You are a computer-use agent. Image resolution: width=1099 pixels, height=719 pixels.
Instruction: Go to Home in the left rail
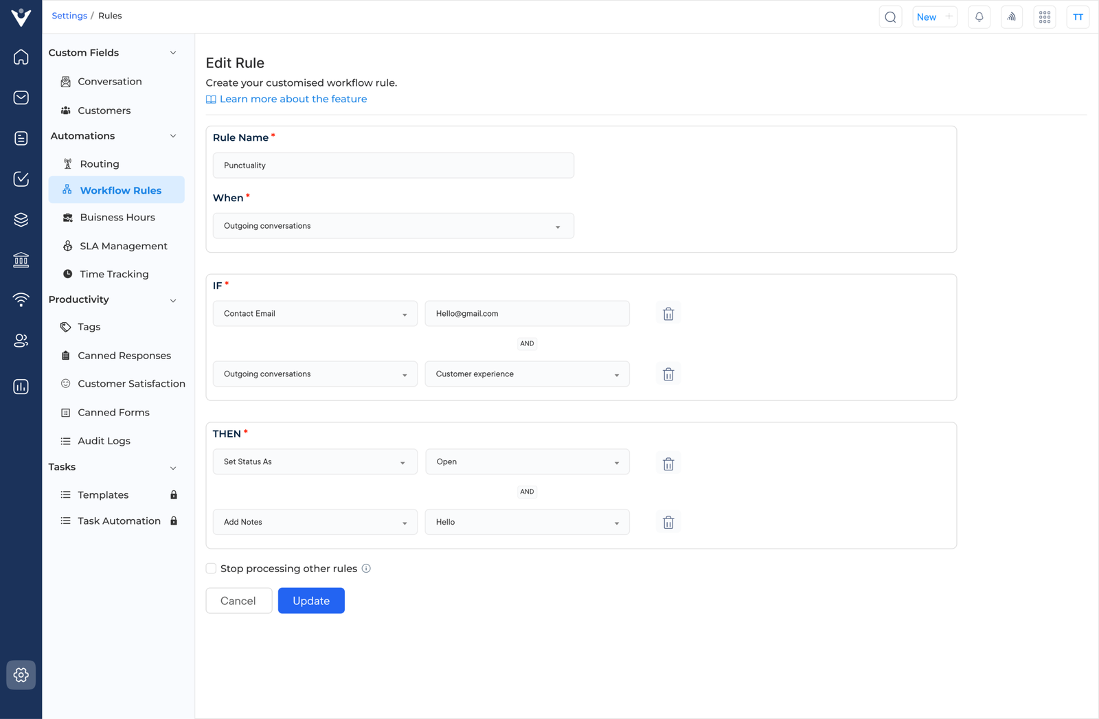tap(21, 57)
